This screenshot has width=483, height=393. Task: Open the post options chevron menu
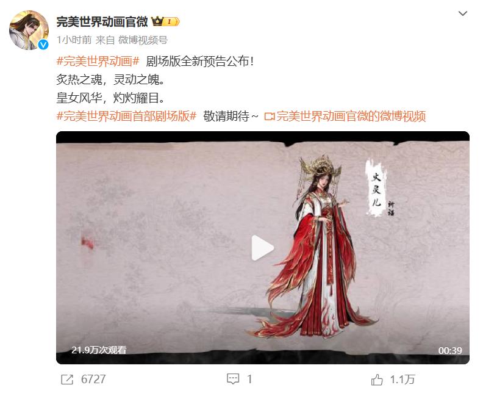pyautogui.click(x=463, y=13)
